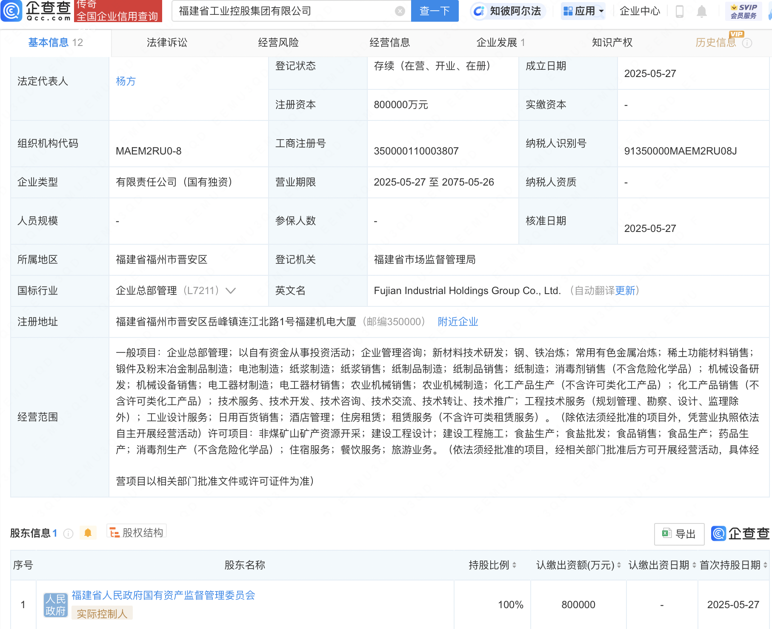772x629 pixels.
Task: Expand the 国标行业 L7211 chevron
Action: click(x=231, y=291)
